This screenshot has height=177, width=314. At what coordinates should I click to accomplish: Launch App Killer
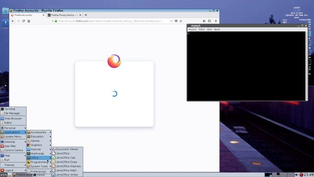(x=13, y=146)
